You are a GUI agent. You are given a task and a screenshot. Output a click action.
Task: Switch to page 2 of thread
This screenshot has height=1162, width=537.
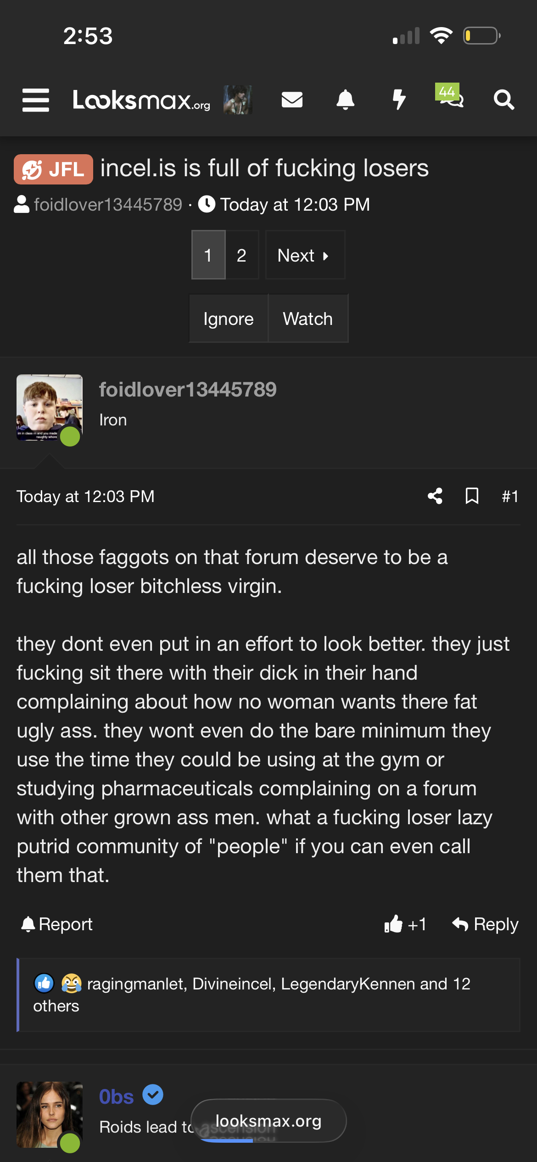(x=242, y=255)
